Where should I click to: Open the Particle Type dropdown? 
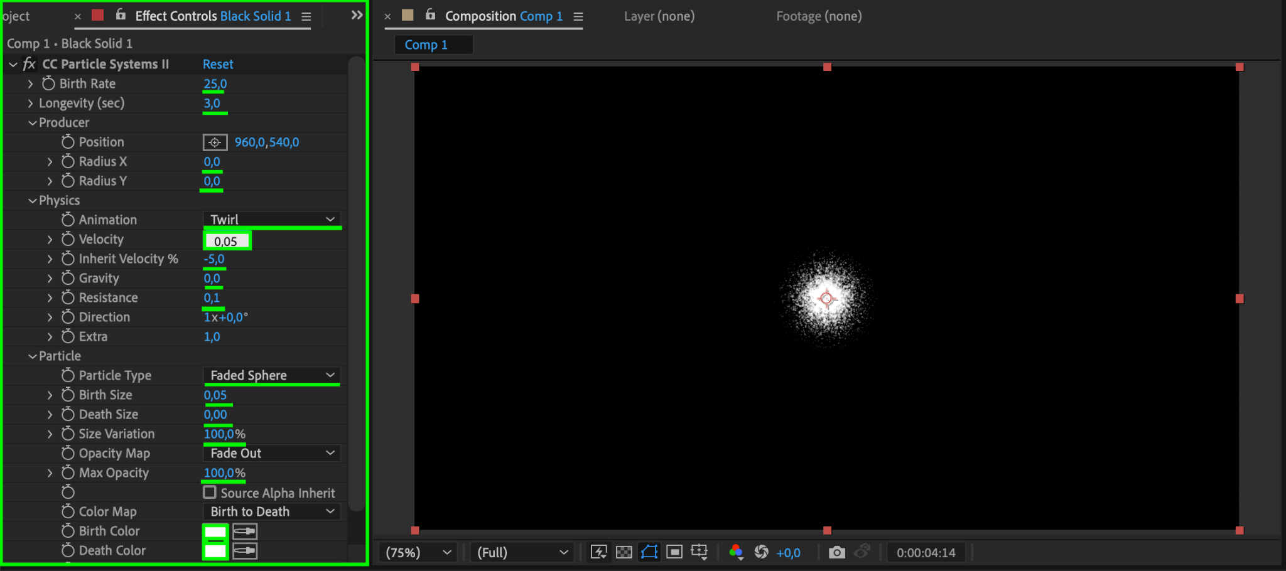click(271, 375)
